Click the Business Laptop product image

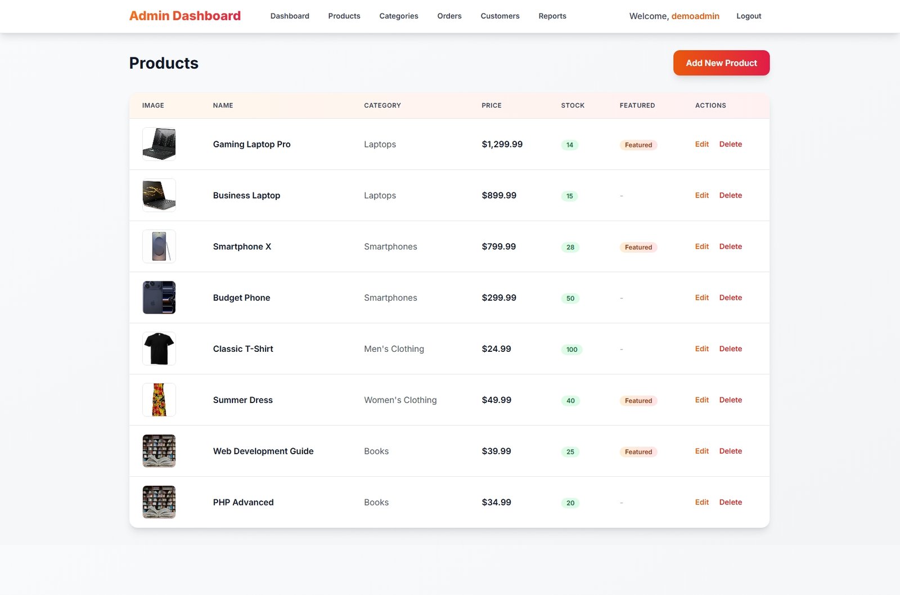[x=159, y=195]
